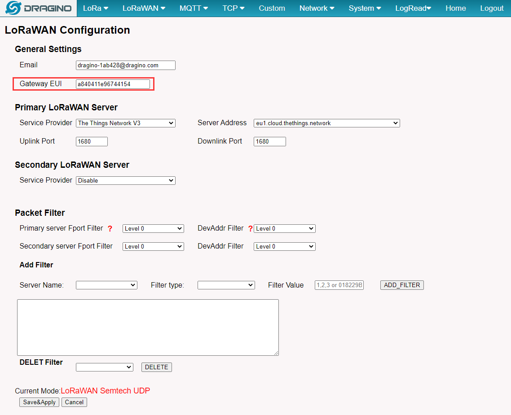Open the LogRead menu
The width and height of the screenshot is (511, 415).
(x=413, y=8)
